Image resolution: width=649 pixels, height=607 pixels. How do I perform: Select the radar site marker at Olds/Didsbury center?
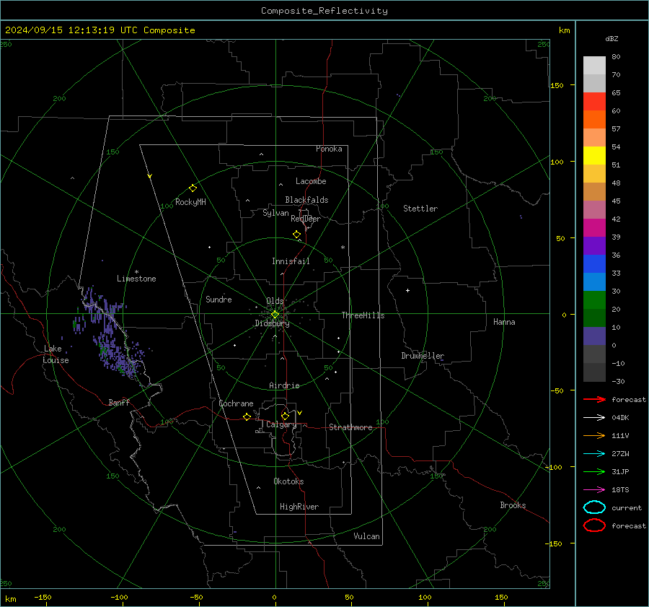tap(275, 315)
